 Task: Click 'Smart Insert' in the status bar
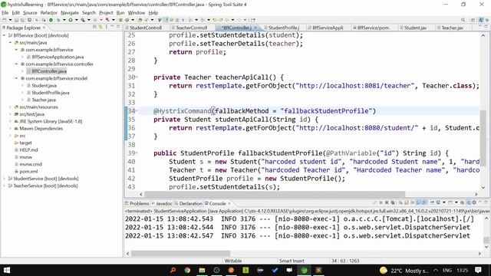[x=292, y=261]
